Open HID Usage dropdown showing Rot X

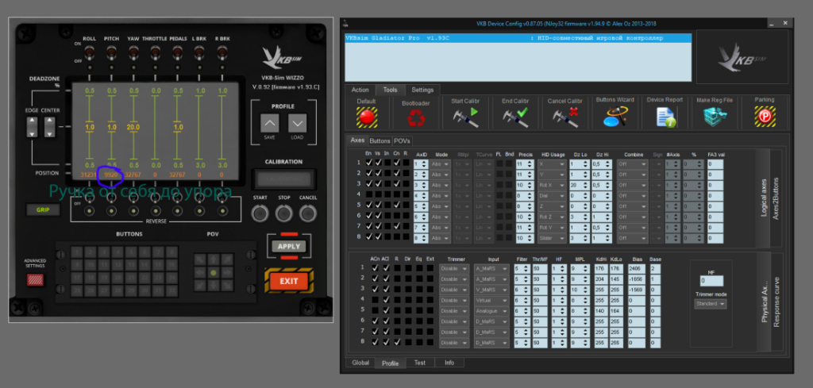552,185
